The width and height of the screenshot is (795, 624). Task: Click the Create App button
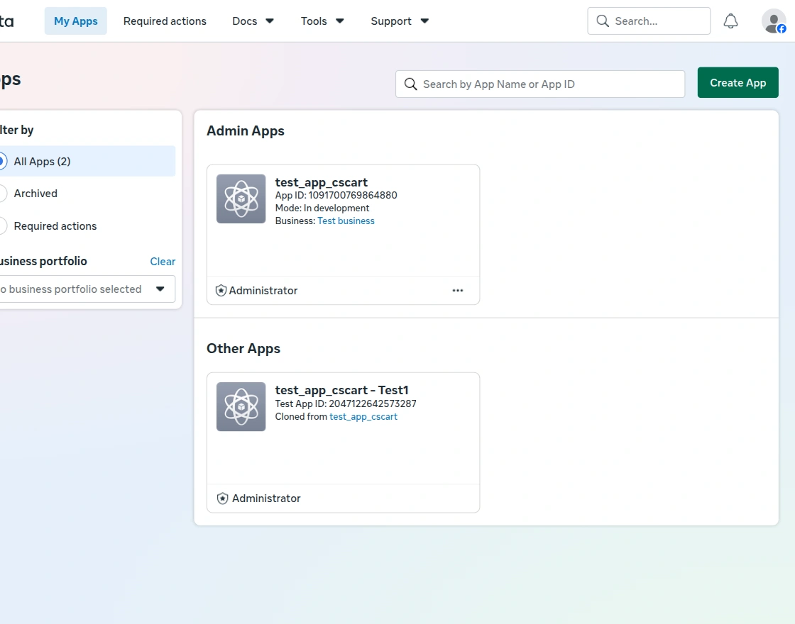(x=738, y=82)
